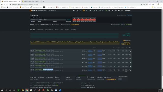The image size is (163, 92).
Task: Click the GPU 3 GeForce RTX 3080 name
Action: tap(40, 62)
